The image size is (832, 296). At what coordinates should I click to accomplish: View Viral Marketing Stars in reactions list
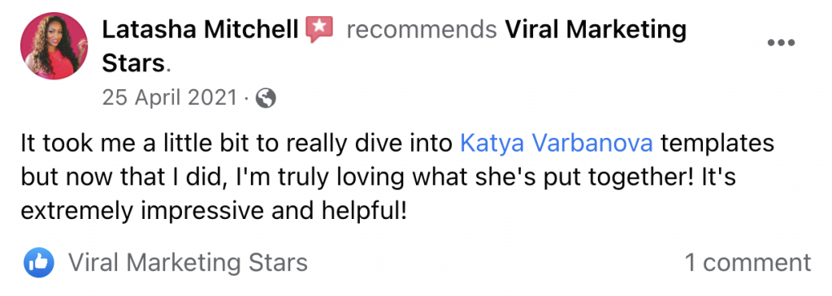tap(188, 263)
